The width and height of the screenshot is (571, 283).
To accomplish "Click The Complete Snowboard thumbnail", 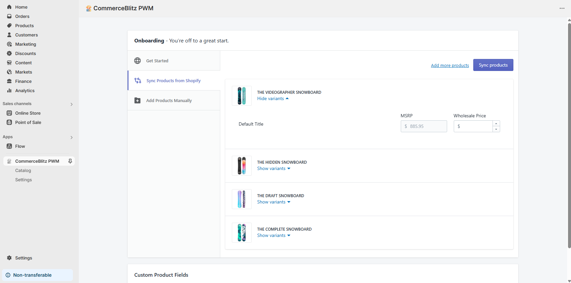I will click(242, 233).
